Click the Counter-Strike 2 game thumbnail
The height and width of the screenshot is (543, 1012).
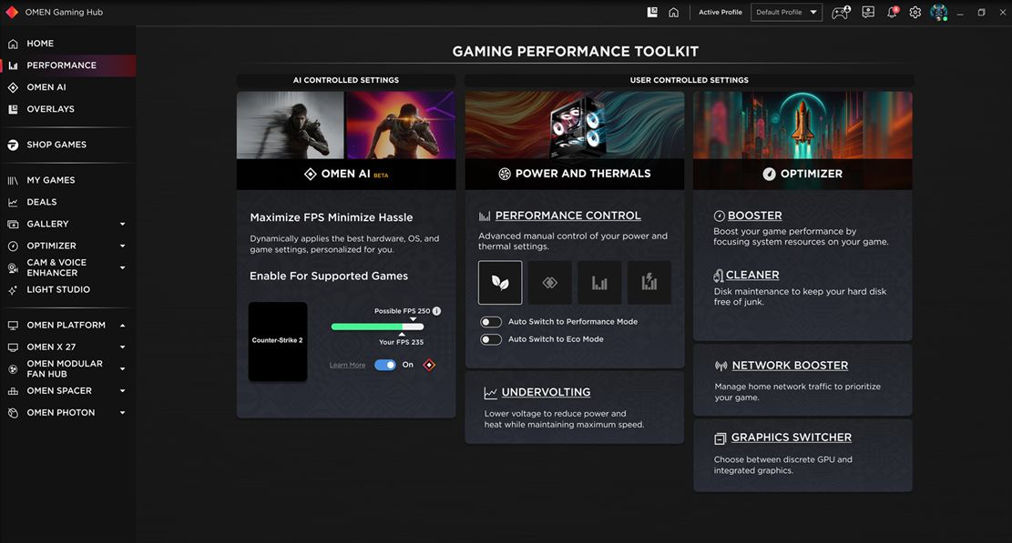(278, 341)
